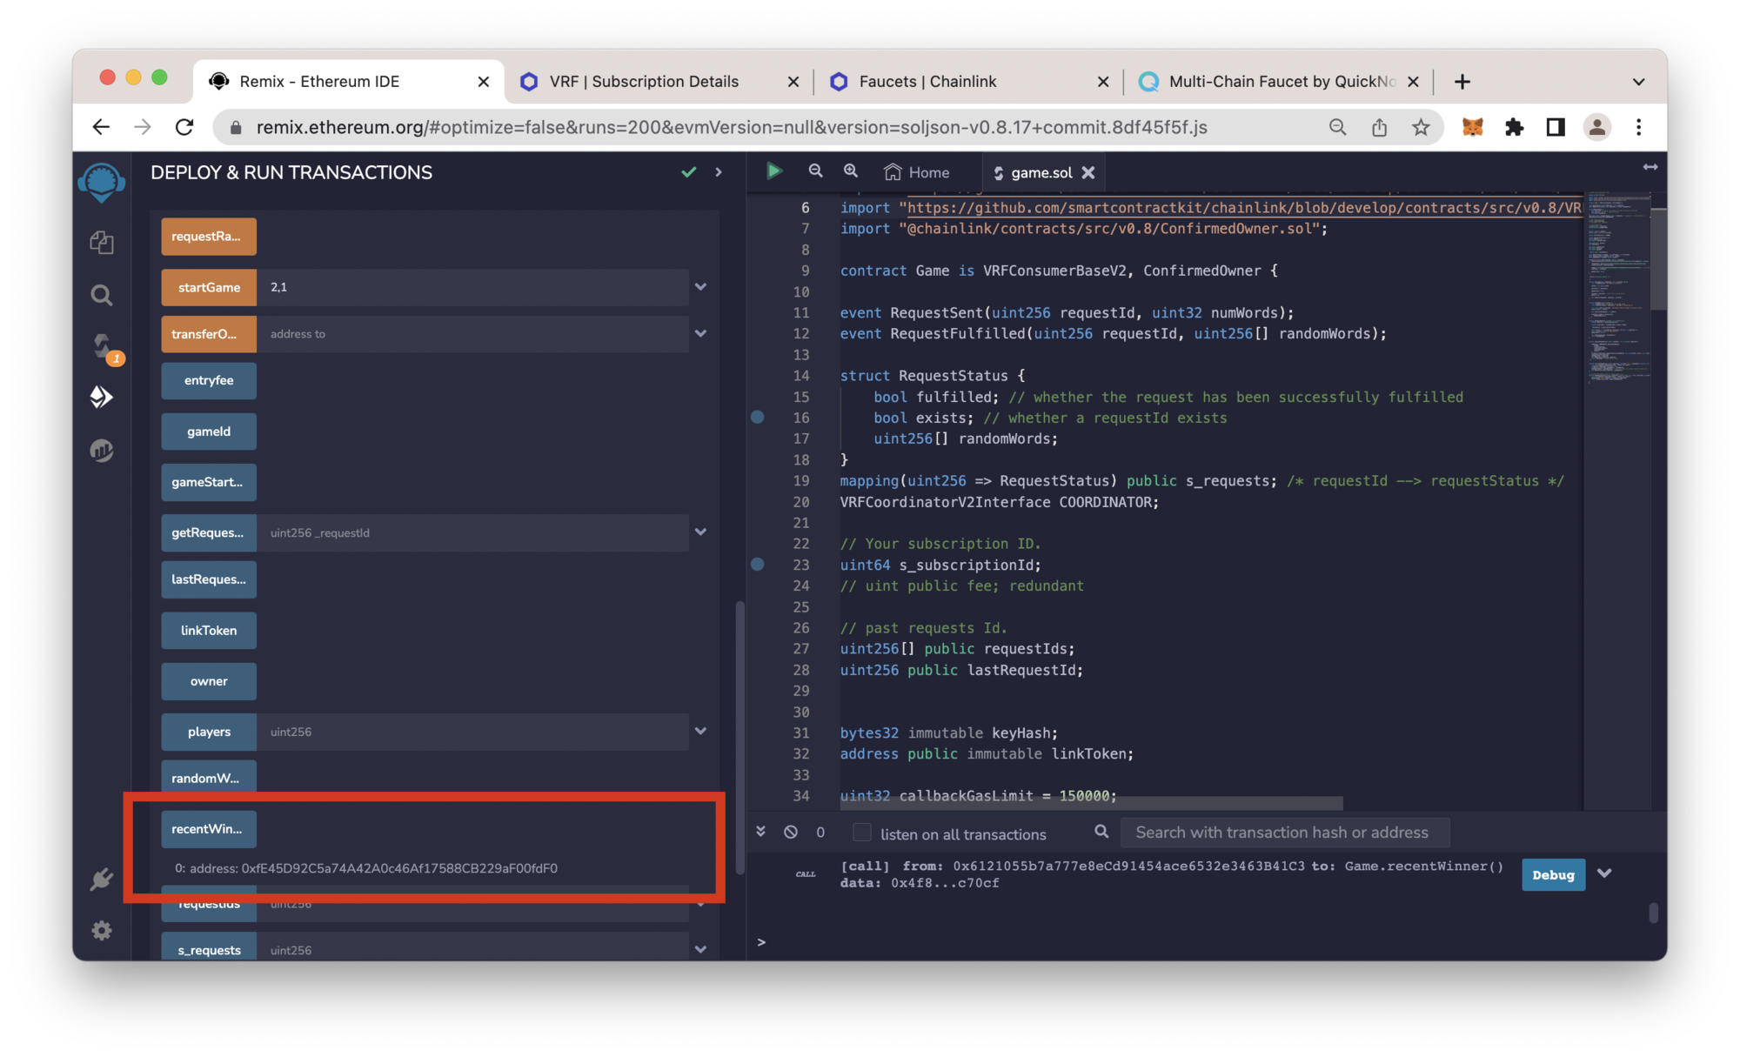Screen dimensions: 1740x1057
Task: Open Chrome three-dot menu
Action: click(1638, 127)
